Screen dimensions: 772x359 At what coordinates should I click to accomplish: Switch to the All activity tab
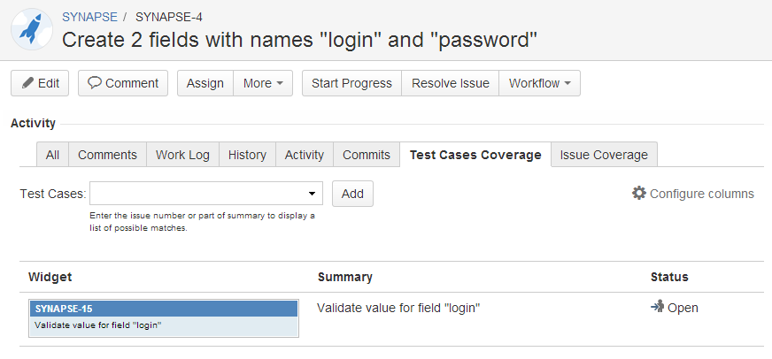pos(52,155)
